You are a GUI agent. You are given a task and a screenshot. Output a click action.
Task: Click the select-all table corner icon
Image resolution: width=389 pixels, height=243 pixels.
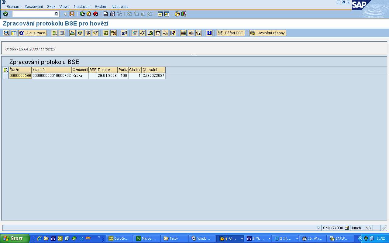click(x=5, y=70)
